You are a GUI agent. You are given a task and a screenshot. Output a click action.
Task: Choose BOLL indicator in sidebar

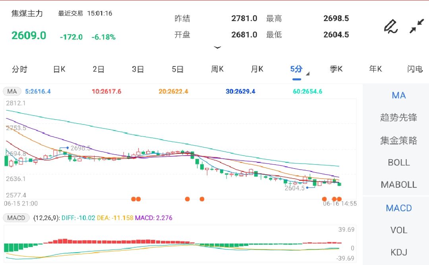click(x=399, y=162)
